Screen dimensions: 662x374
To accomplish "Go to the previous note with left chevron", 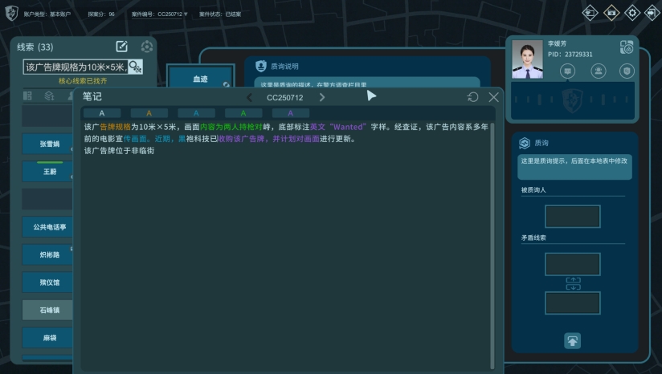I will pos(249,97).
